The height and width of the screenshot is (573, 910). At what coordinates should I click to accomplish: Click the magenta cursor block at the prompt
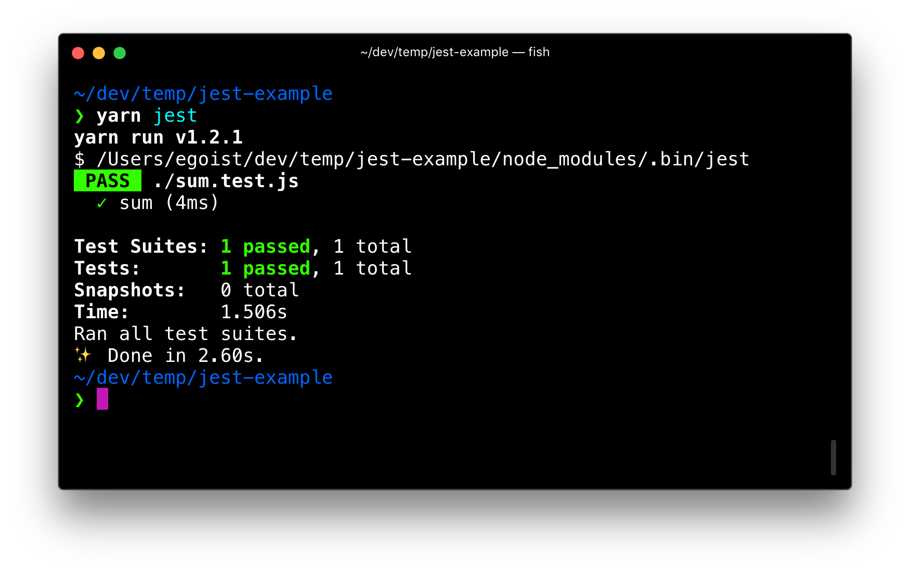pos(102,399)
